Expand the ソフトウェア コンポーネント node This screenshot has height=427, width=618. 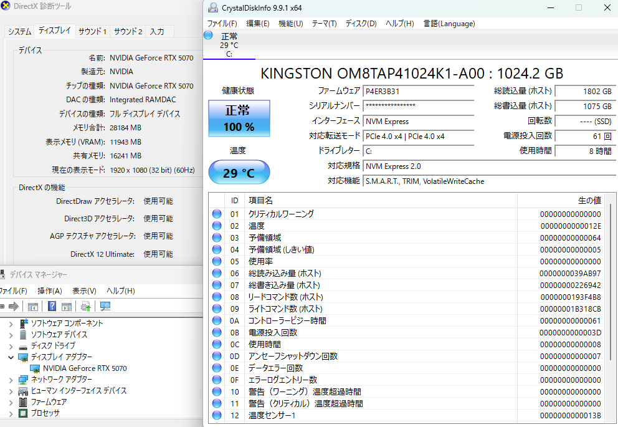point(11,324)
